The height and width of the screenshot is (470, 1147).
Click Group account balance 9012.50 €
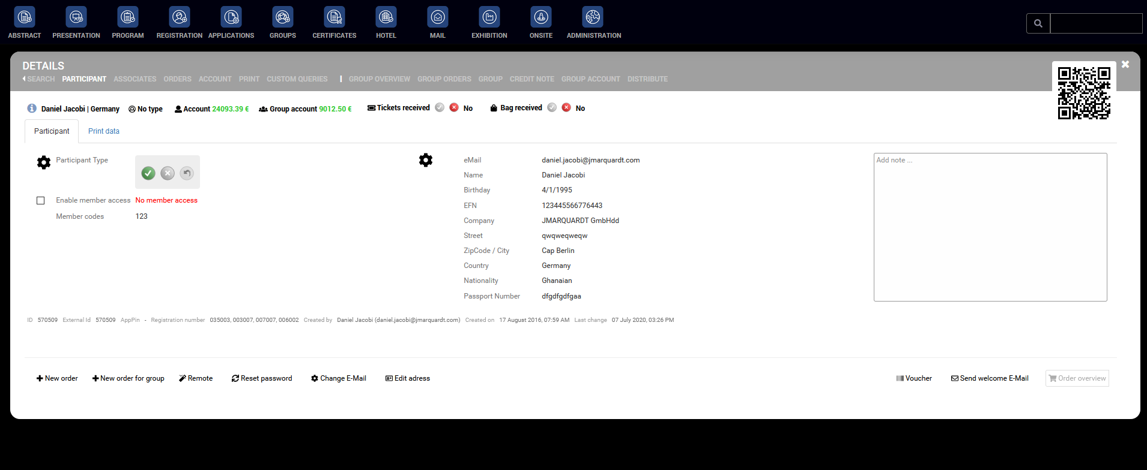click(305, 109)
